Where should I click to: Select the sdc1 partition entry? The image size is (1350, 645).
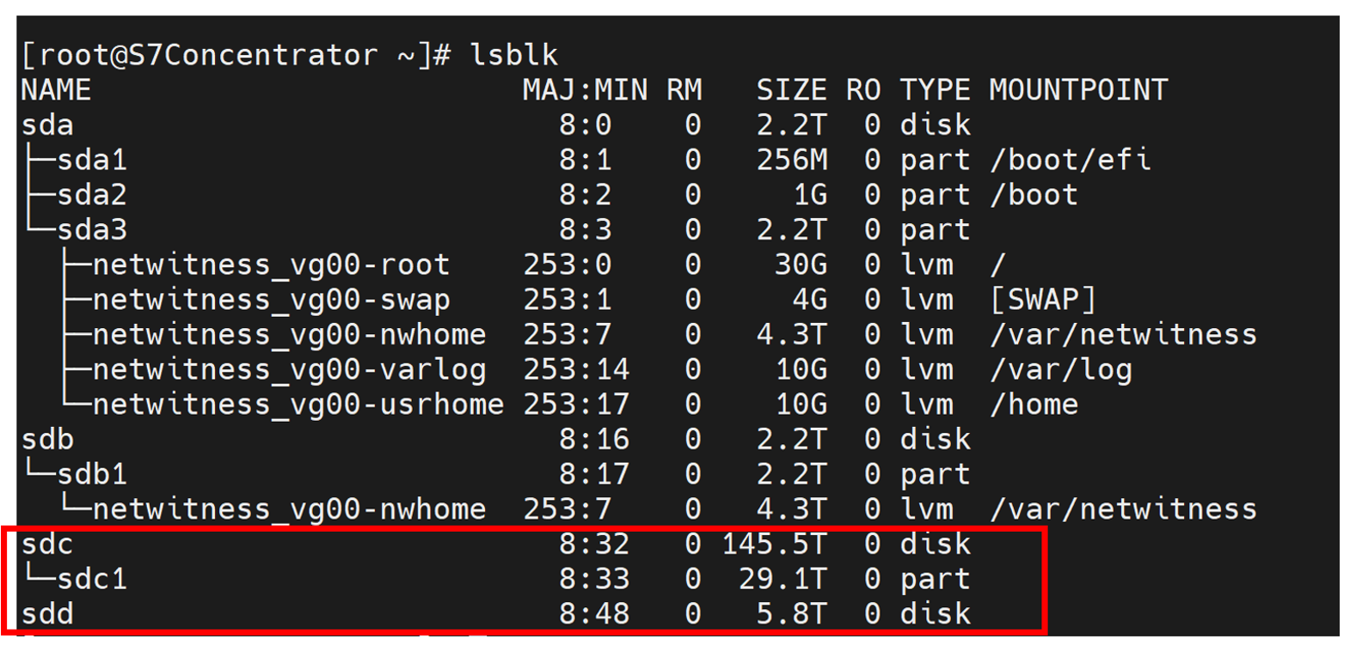click(92, 579)
